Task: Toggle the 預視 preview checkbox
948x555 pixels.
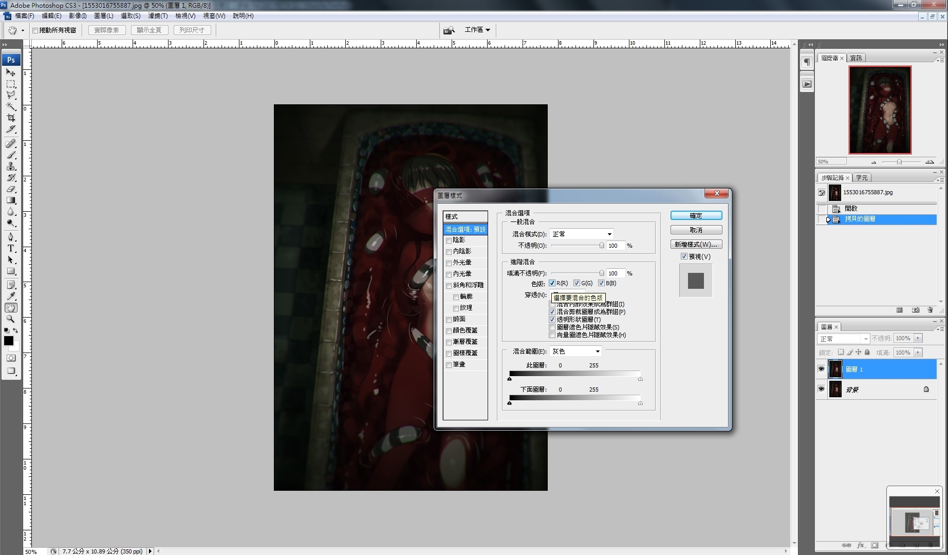Action: [684, 256]
